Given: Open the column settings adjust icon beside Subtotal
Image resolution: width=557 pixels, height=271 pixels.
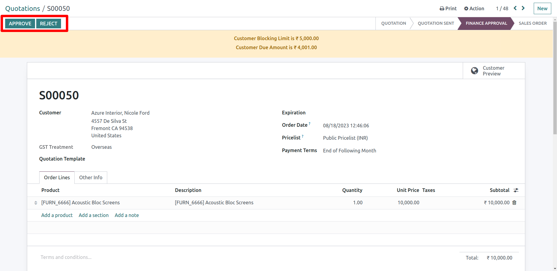Looking at the screenshot, I should (x=516, y=190).
